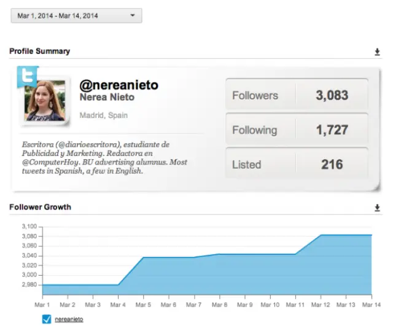
Task: Click the Twitter bird logo icon
Action: coord(27,76)
